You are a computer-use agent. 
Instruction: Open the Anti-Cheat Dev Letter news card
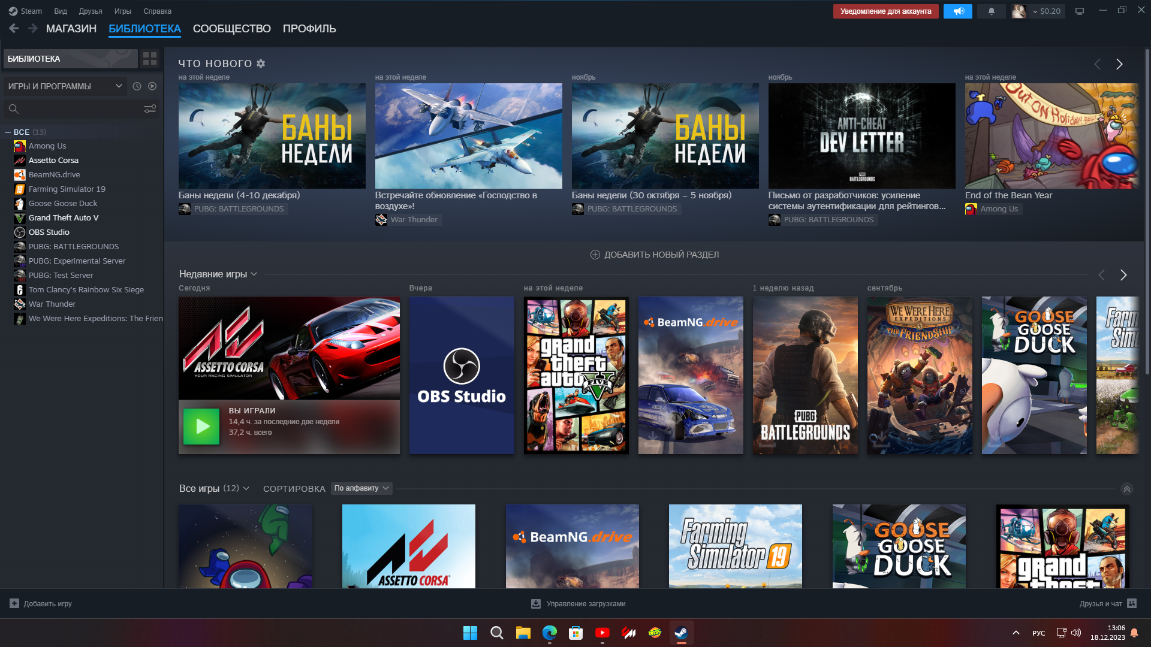point(861,136)
